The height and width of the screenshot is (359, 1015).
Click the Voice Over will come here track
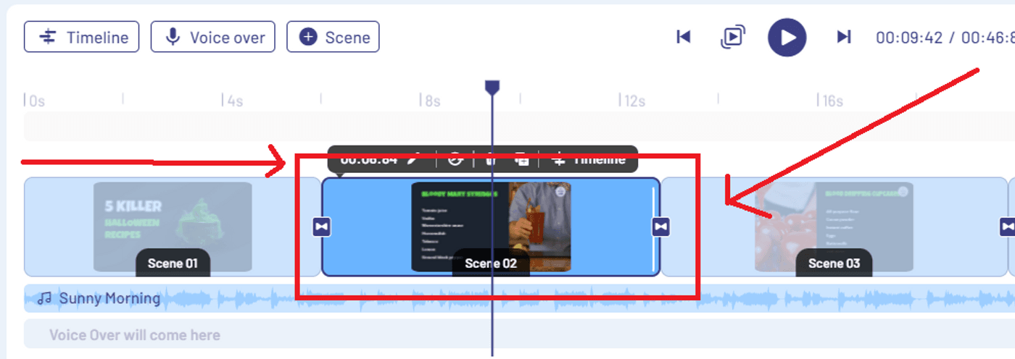click(519, 335)
